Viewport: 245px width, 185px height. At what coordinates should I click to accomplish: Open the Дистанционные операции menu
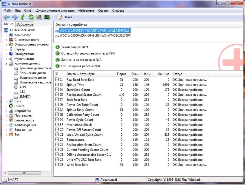click(55, 10)
